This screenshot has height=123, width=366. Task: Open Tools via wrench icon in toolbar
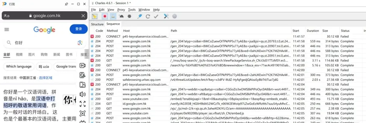(x=166, y=16)
